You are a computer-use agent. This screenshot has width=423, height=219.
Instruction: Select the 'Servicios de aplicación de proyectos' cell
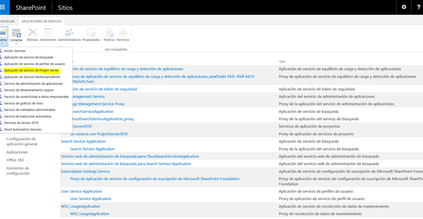[310, 126]
